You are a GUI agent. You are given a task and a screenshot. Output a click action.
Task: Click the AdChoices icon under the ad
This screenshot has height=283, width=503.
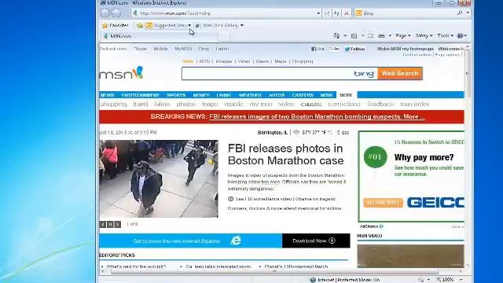(381, 226)
